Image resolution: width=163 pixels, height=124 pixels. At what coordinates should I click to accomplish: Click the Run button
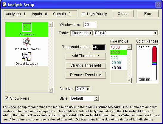[x=148, y=14]
